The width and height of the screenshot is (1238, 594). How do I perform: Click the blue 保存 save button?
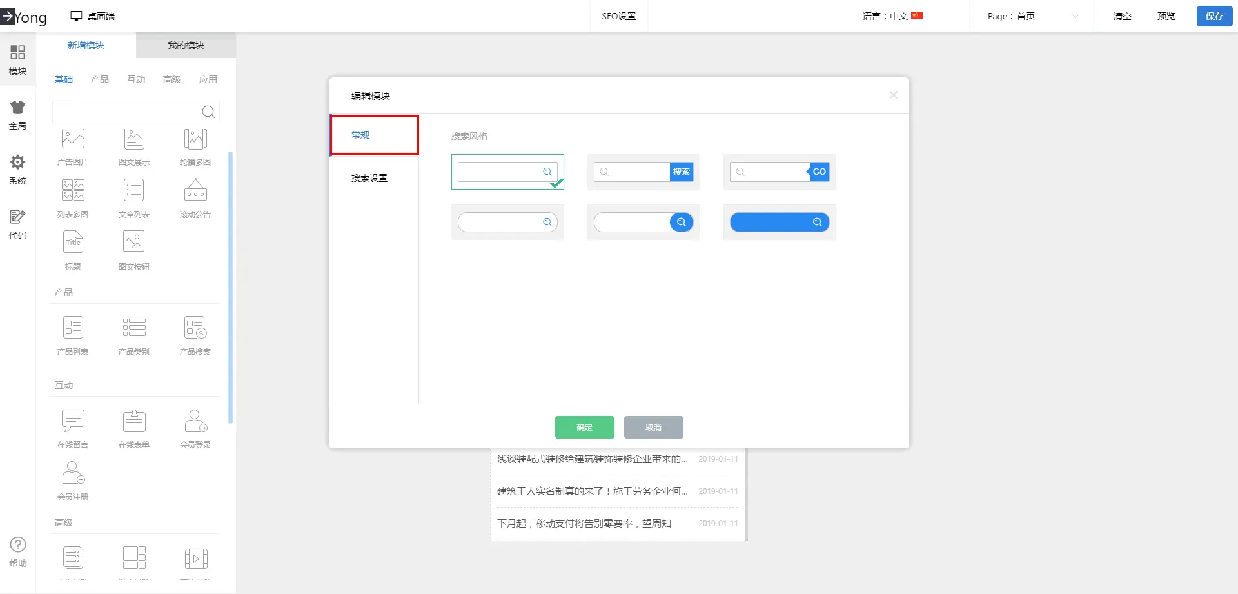(1214, 16)
